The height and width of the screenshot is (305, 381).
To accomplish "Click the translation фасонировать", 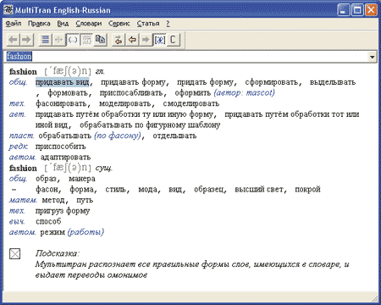I will click(61, 103).
